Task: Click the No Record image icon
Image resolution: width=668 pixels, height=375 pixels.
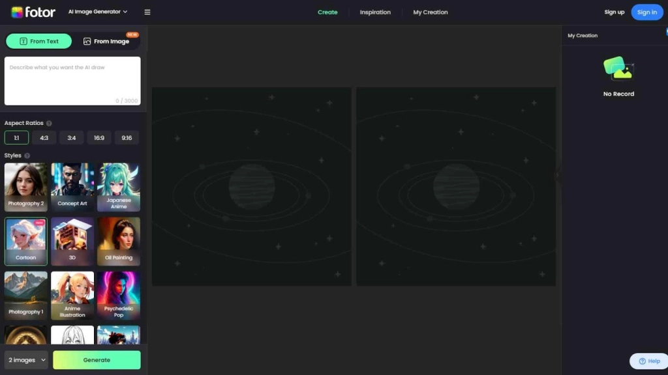Action: click(618, 68)
